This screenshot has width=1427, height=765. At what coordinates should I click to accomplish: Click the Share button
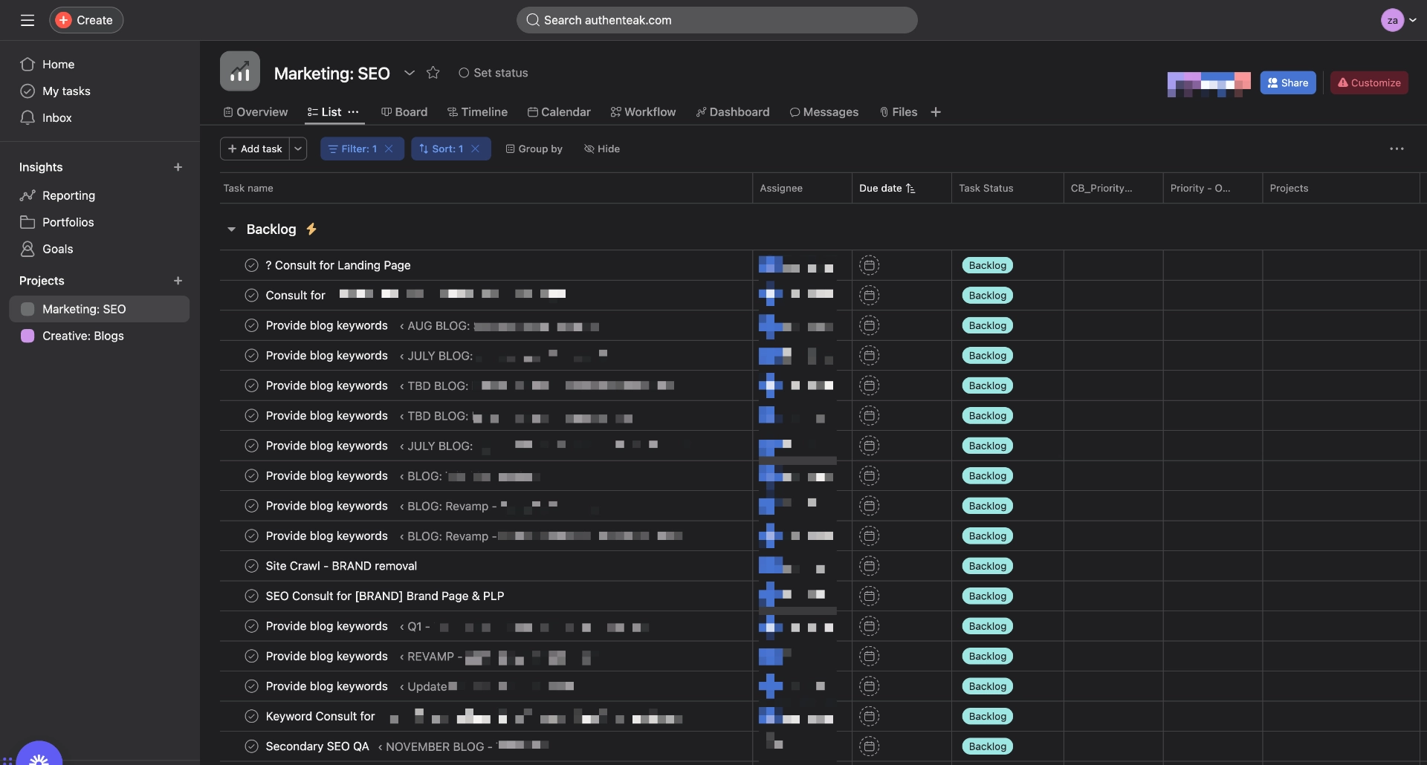(x=1287, y=83)
